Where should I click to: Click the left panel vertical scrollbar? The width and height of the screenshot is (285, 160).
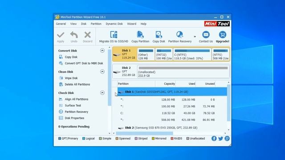[x=110, y=77]
